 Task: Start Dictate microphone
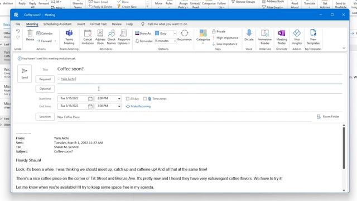coord(249,35)
